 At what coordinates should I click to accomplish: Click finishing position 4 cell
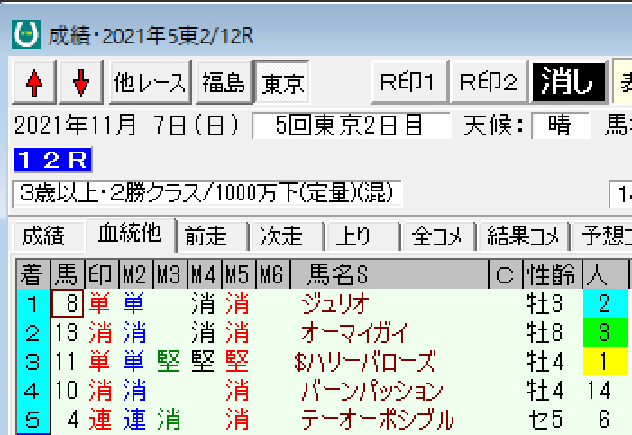[x=33, y=391]
